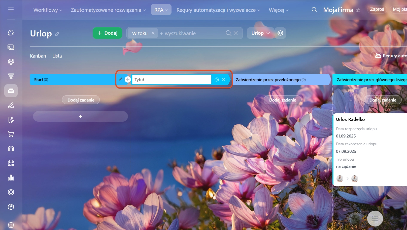
Task: Click the Reguły automatyzacji button with robot icon
Action: (x=389, y=56)
